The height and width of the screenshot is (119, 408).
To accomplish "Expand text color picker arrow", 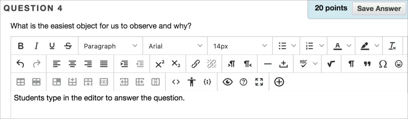I will point(349,46).
